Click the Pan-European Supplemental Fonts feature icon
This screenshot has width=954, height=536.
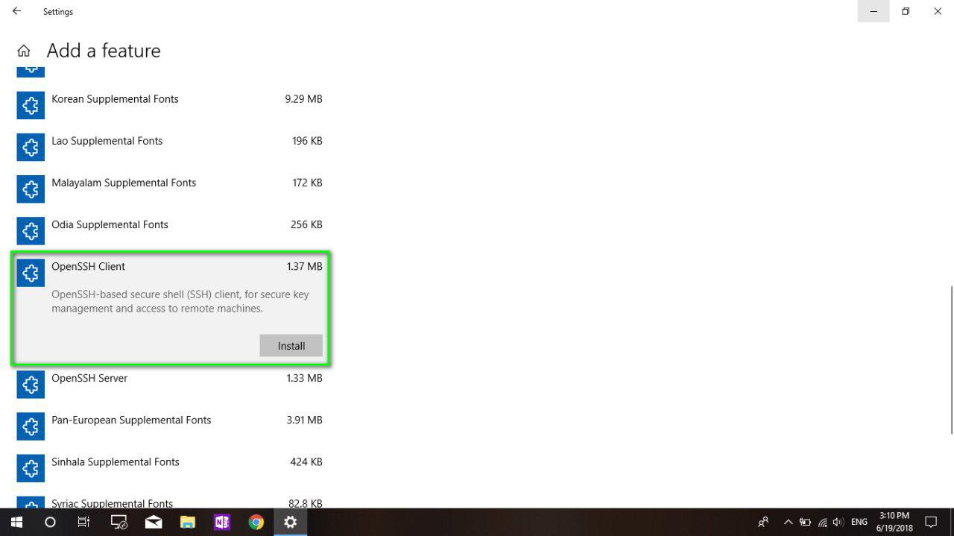coord(31,426)
